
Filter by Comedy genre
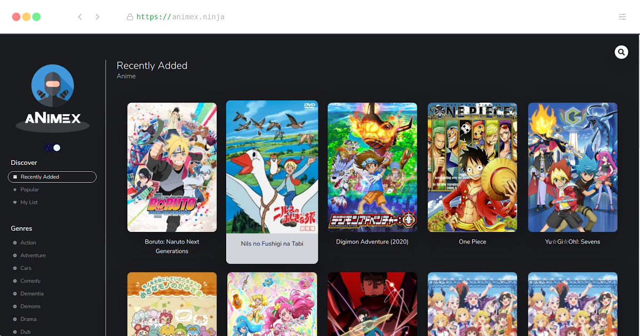(30, 281)
